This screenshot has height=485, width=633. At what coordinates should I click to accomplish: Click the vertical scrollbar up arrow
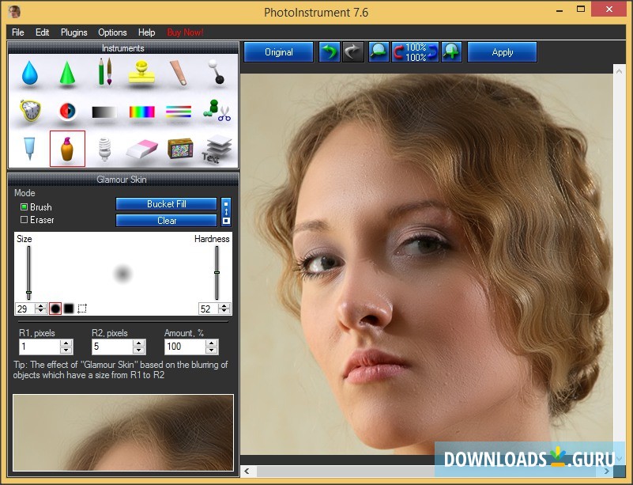pyautogui.click(x=619, y=71)
